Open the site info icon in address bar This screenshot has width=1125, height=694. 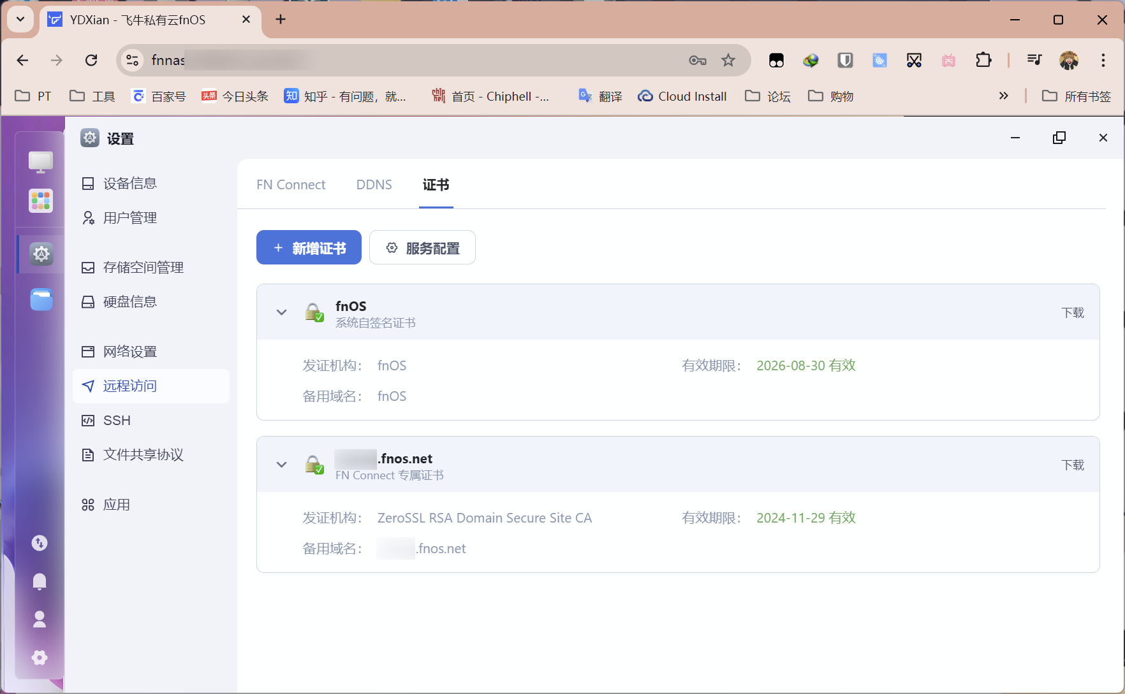point(132,60)
